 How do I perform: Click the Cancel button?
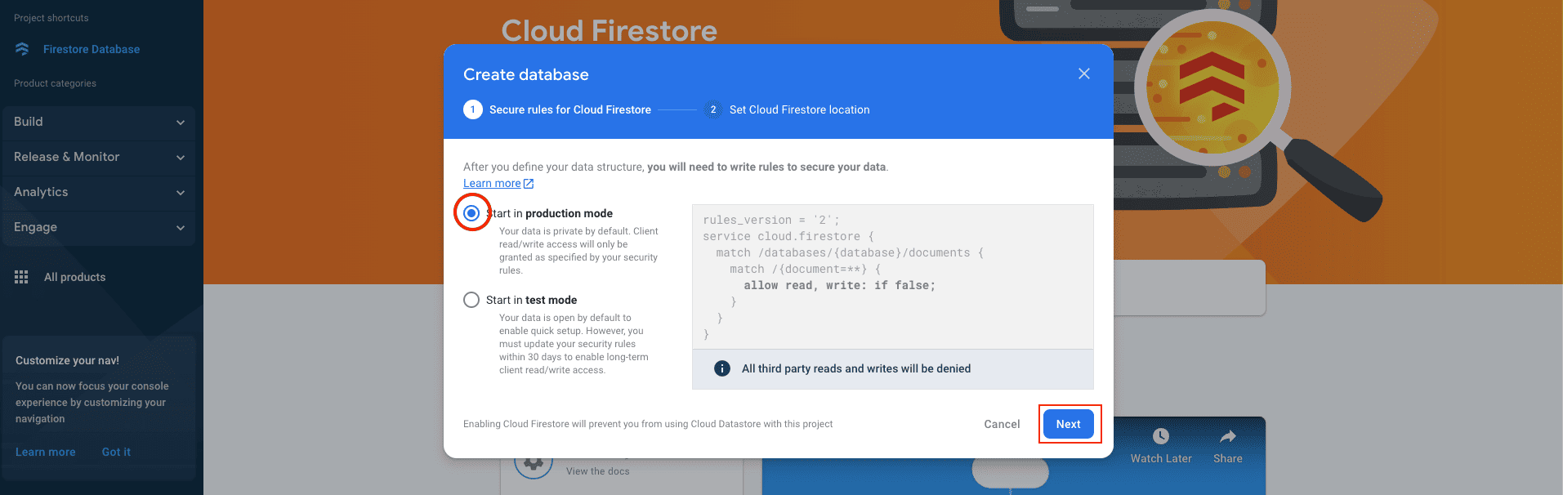[x=1002, y=424]
